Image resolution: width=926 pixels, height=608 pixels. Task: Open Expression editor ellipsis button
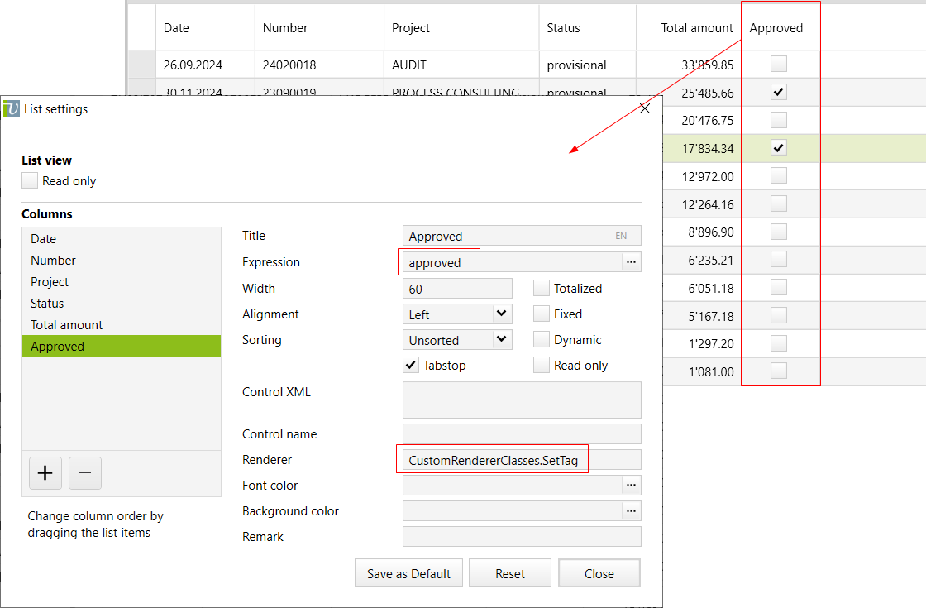point(631,262)
